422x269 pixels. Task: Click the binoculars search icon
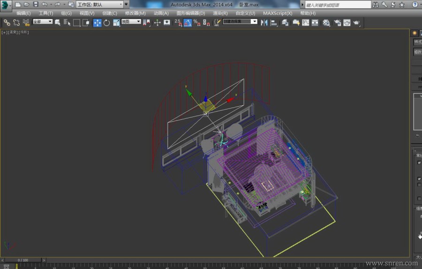pos(375,5)
